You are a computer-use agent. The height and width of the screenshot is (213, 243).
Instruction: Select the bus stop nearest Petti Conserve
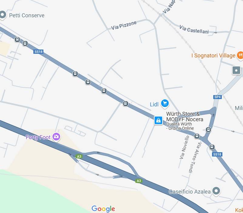click(x=17, y=40)
